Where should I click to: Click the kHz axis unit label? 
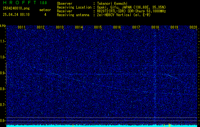pos(3,26)
